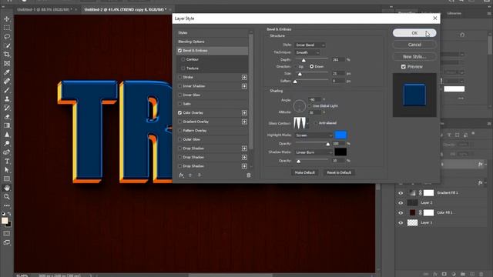Click the Reset to Default button
The width and height of the screenshot is (493, 277).
click(x=339, y=172)
